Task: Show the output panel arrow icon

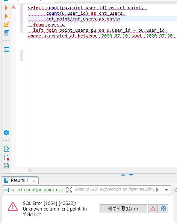Action: coord(6,149)
